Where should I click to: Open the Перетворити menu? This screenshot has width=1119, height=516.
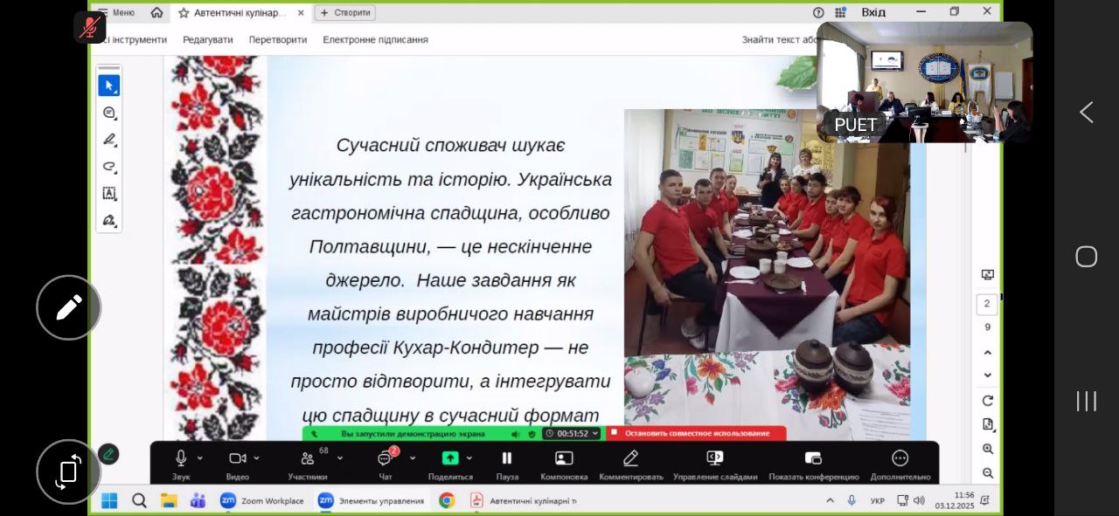[278, 40]
